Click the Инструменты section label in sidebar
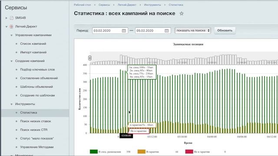This screenshot has width=278, height=156. [x=25, y=104]
